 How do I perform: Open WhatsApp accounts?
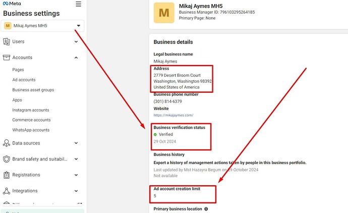coord(31,130)
